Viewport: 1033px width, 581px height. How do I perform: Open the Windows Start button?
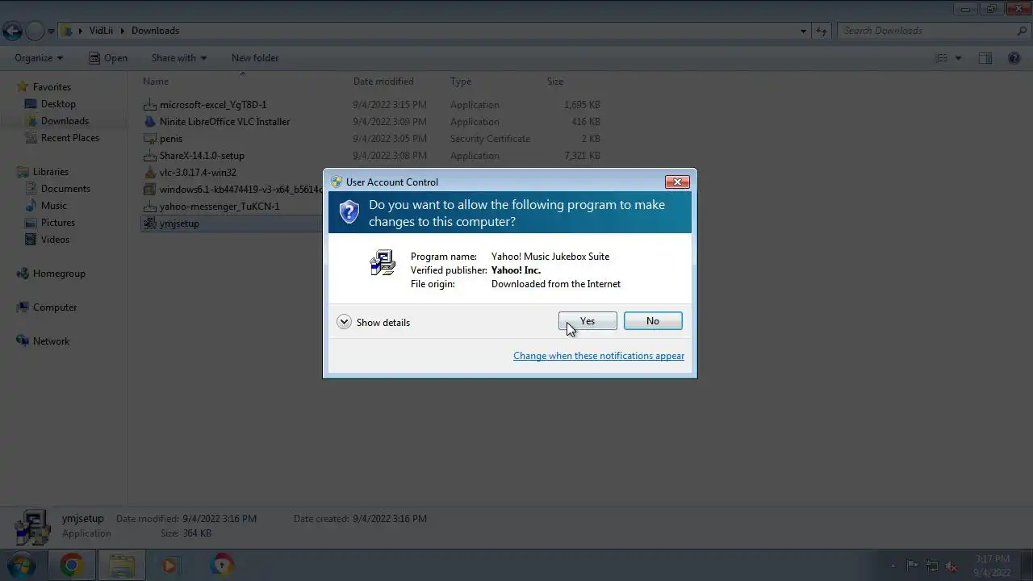(22, 566)
